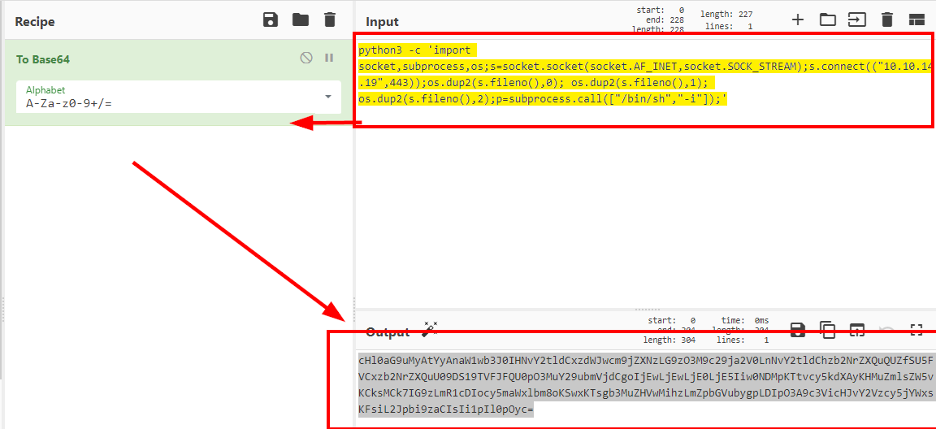The image size is (936, 429).
Task: Click the Output 'length: 304' value
Action: point(671,340)
